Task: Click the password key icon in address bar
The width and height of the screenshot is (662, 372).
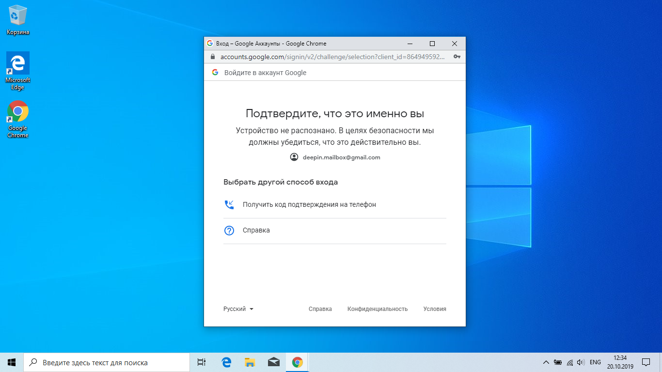Action: coord(457,57)
